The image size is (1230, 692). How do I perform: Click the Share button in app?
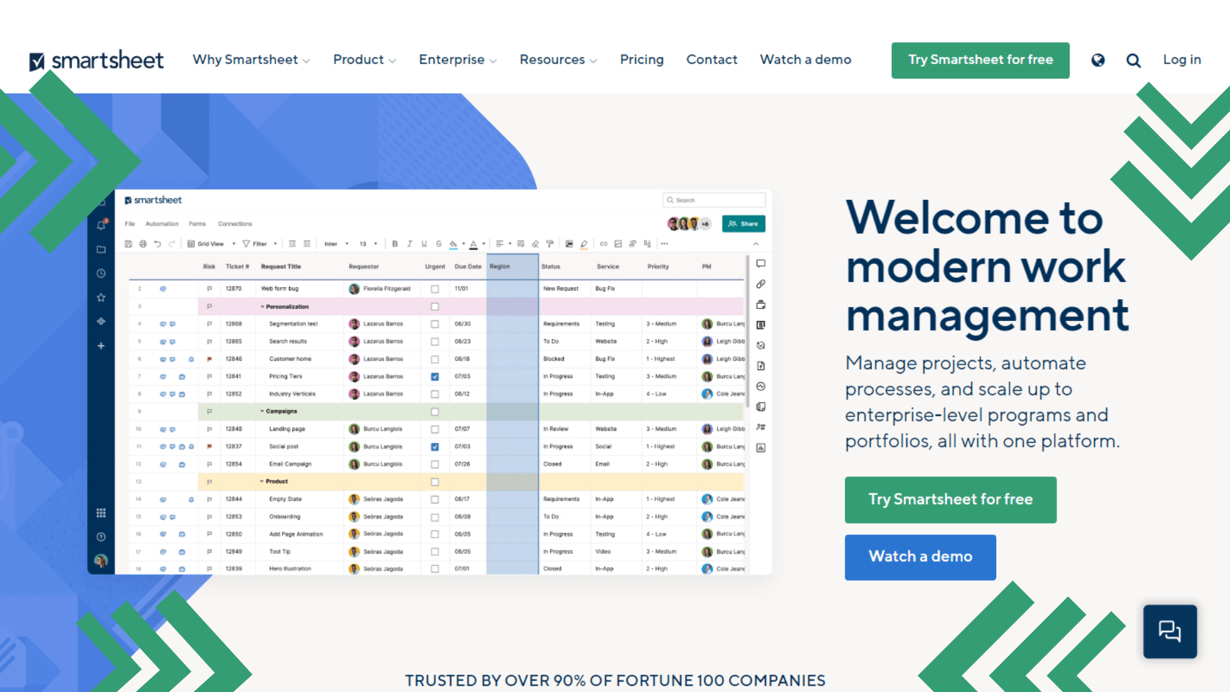[743, 224]
